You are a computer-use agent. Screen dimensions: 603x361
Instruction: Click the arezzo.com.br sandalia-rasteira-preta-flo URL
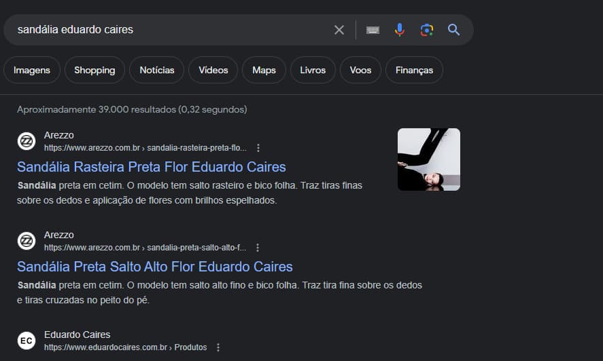coord(145,148)
